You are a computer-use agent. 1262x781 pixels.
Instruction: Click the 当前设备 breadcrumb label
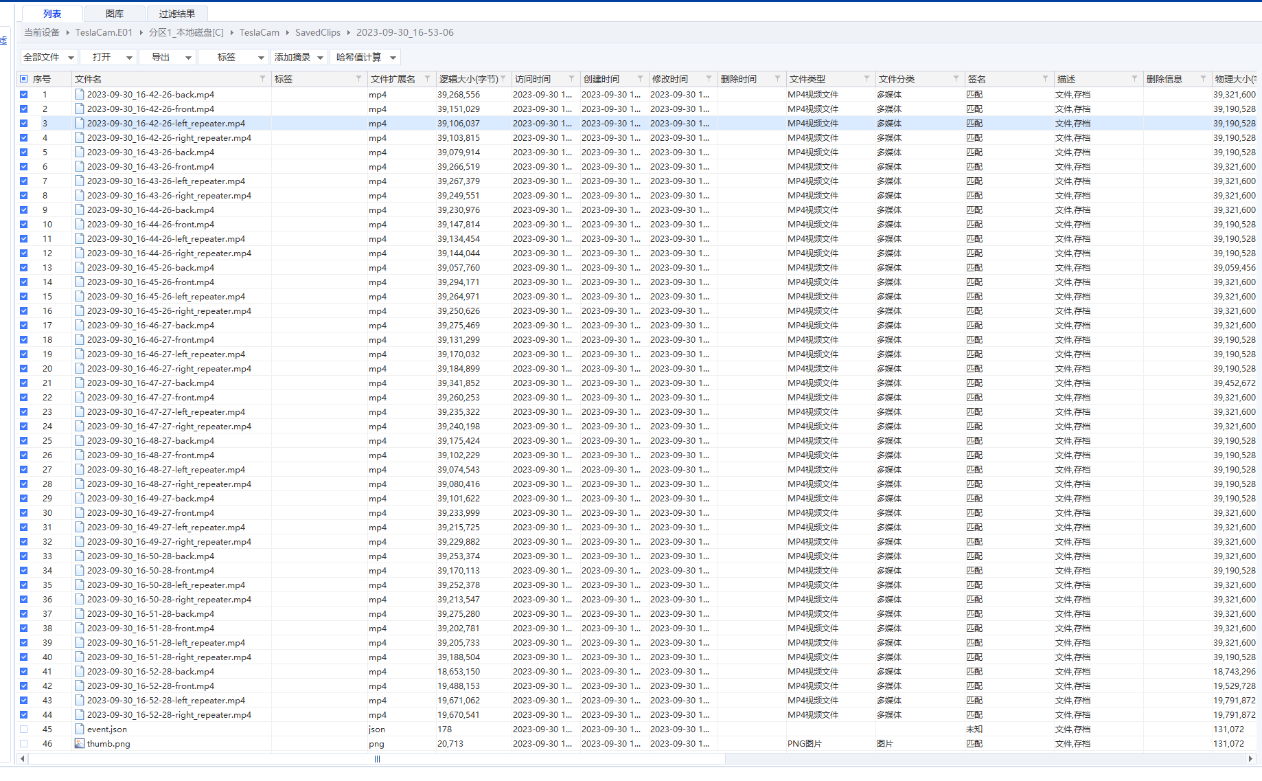42,32
